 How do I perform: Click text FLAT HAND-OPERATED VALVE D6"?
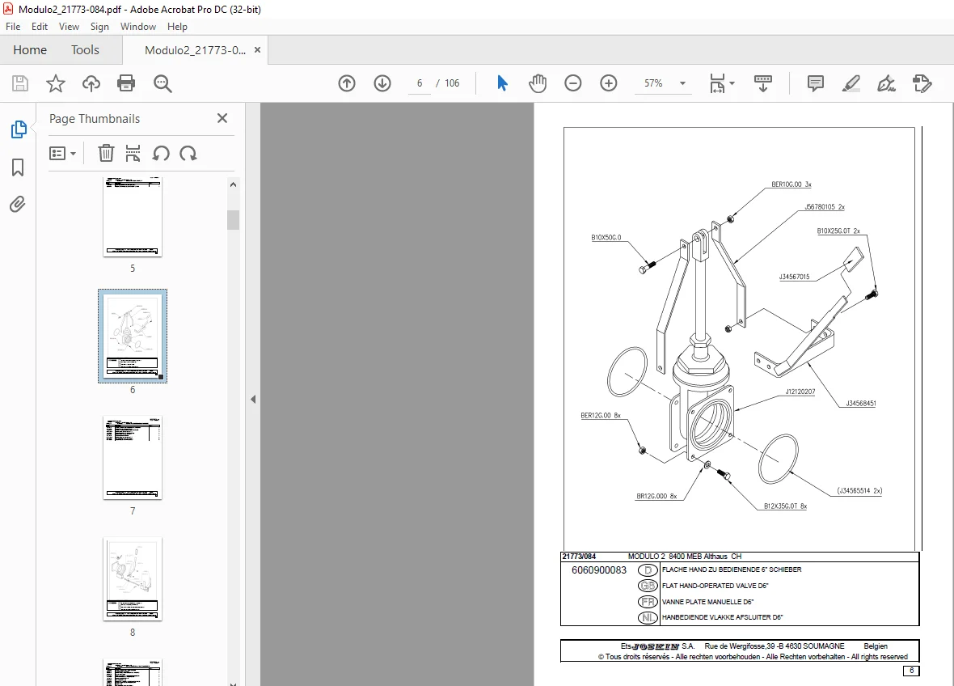point(715,586)
